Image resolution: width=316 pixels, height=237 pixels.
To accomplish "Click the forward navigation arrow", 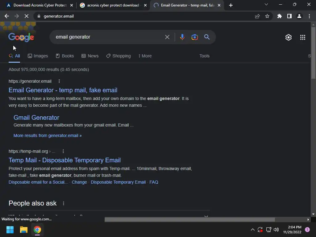I will click(x=17, y=16).
